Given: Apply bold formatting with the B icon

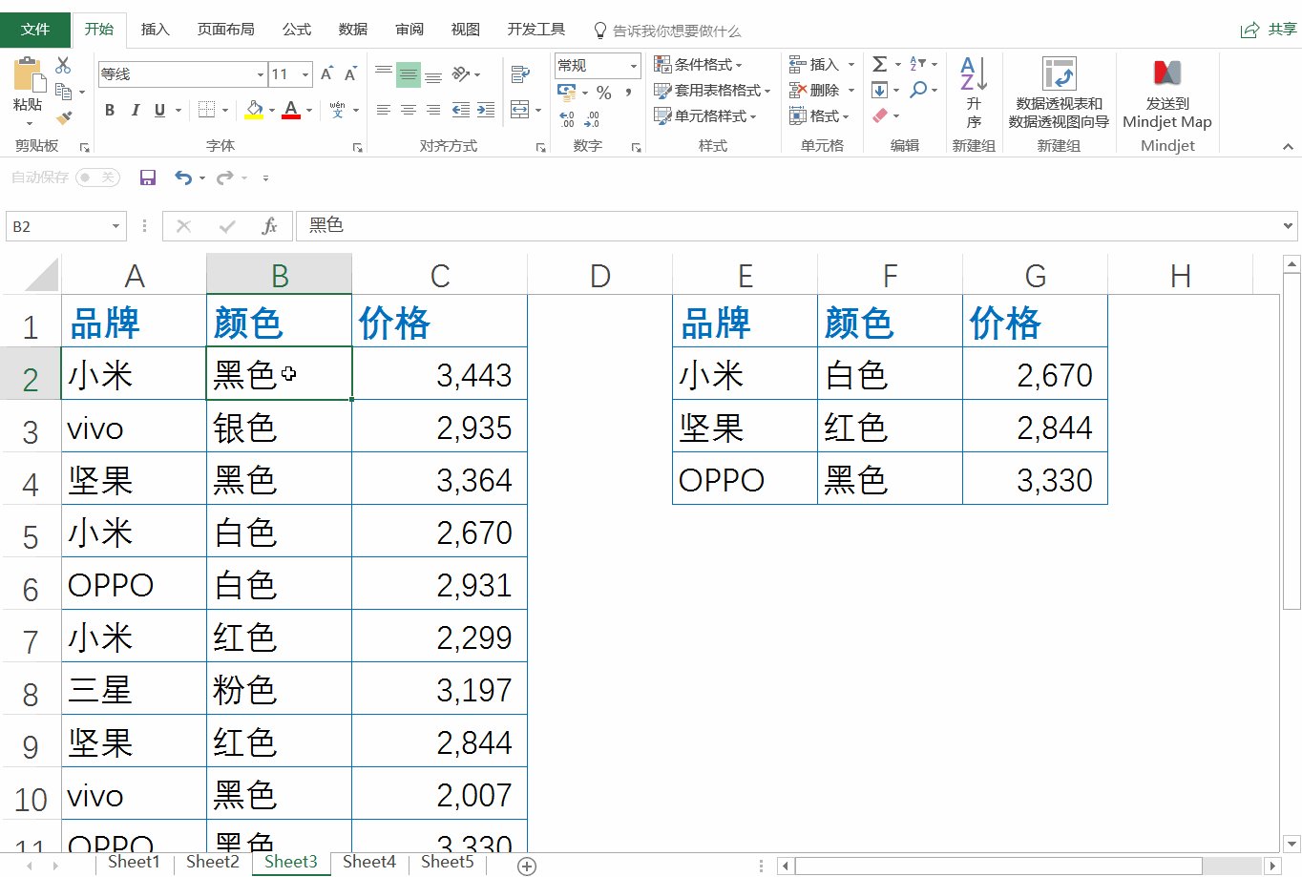Looking at the screenshot, I should coord(109,110).
